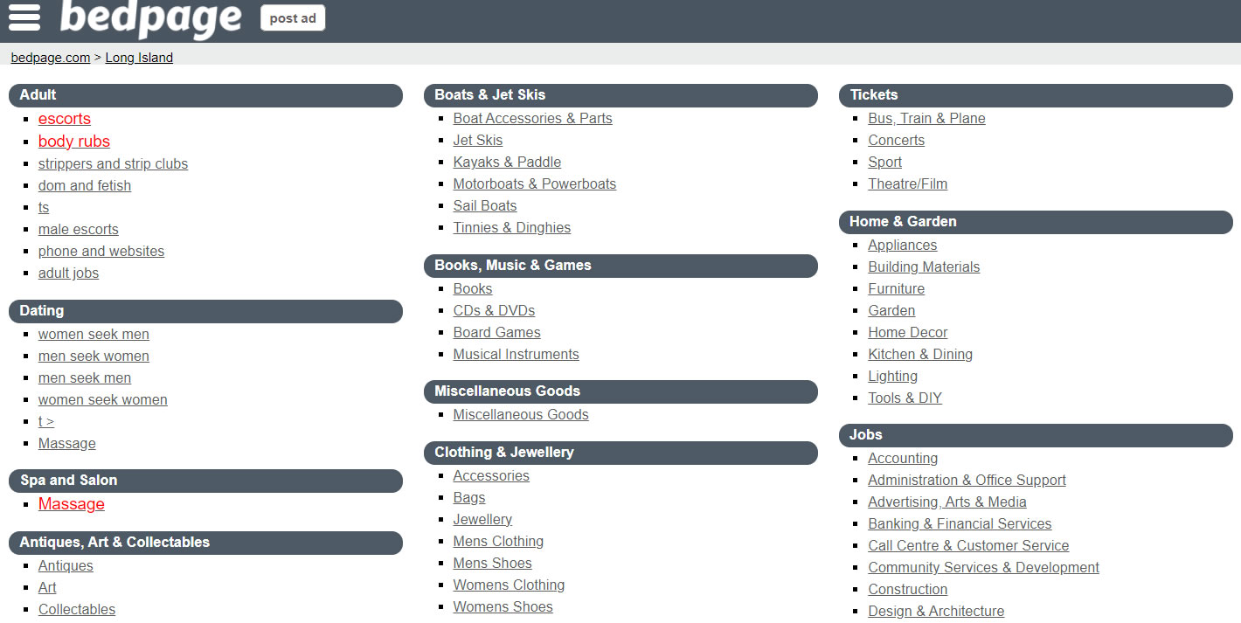Open Tools & DIY link
This screenshot has height=623, width=1241.
(x=905, y=398)
